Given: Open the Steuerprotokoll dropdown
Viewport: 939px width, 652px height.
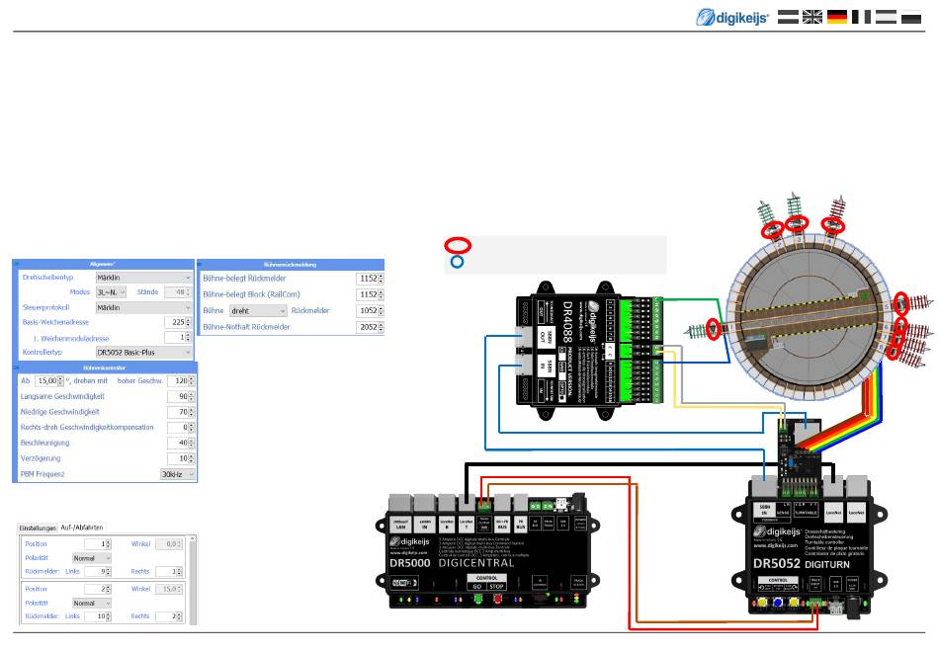Looking at the screenshot, I should click(x=144, y=307).
